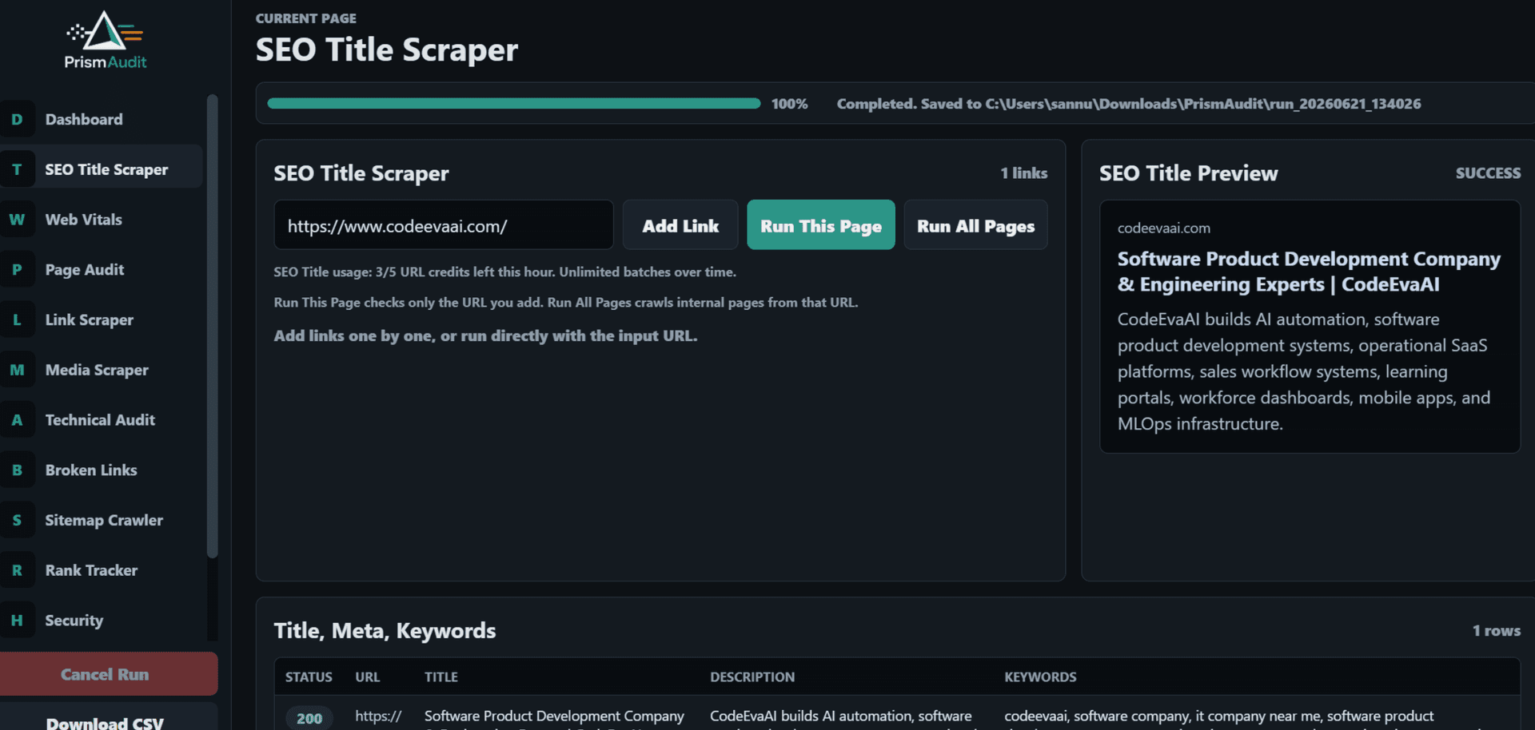1535x730 pixels.
Task: Click the SEO Title usage credits note
Action: click(504, 272)
